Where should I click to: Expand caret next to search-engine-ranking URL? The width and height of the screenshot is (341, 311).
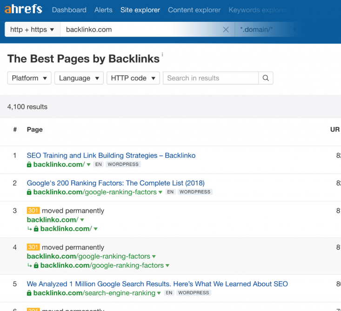coord(159,293)
